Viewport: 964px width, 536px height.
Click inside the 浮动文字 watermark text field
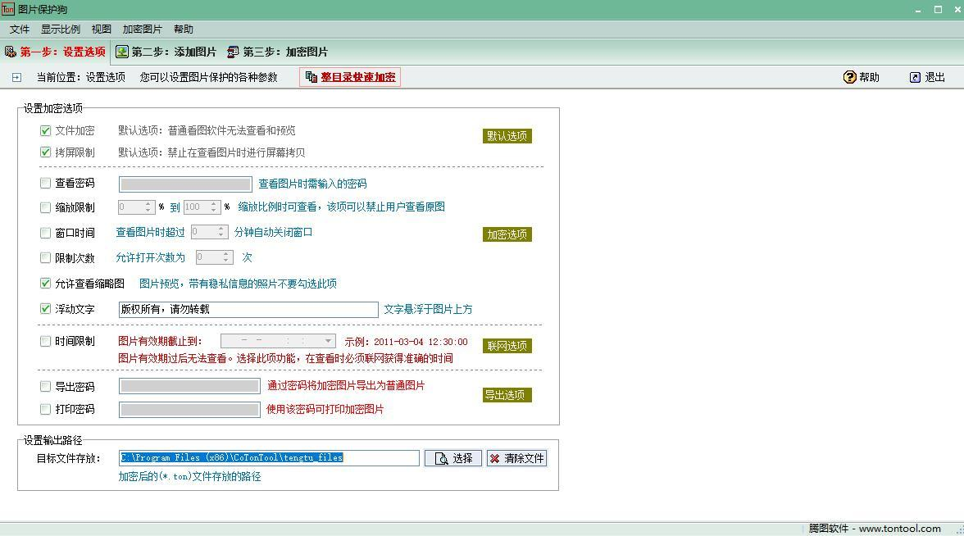click(246, 309)
